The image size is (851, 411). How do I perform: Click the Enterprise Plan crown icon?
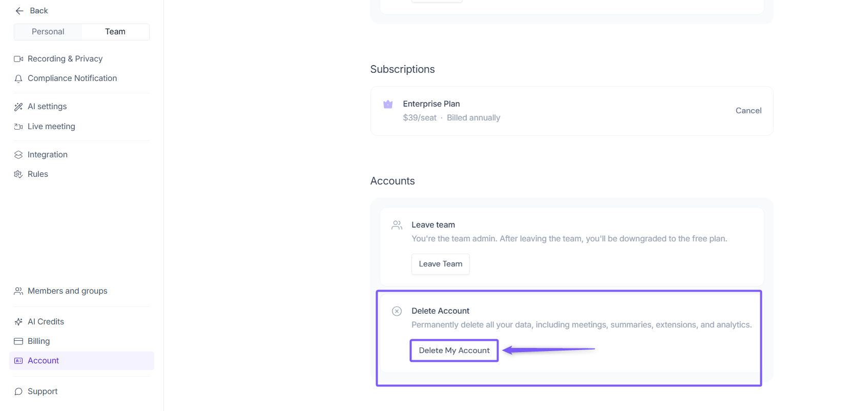tap(388, 105)
